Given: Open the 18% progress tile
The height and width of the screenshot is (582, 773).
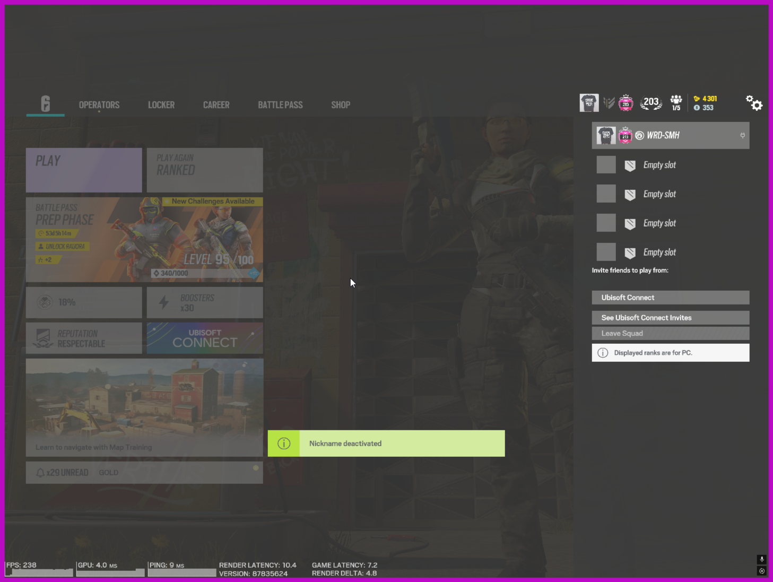Looking at the screenshot, I should pos(84,302).
